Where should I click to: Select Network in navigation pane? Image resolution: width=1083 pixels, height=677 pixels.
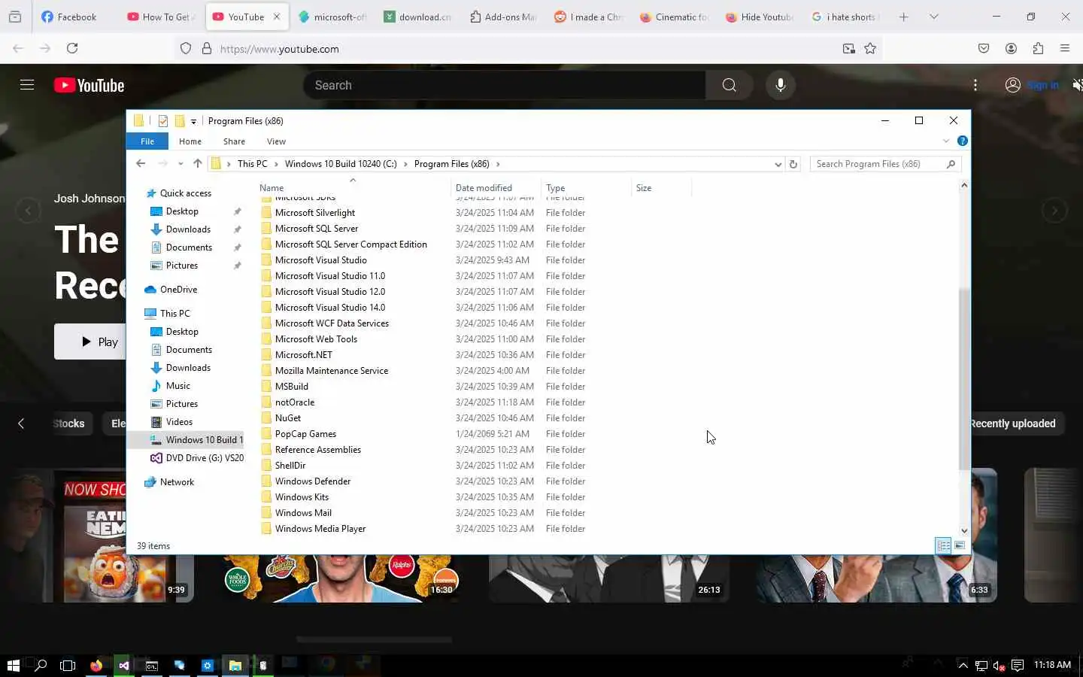pos(177,482)
